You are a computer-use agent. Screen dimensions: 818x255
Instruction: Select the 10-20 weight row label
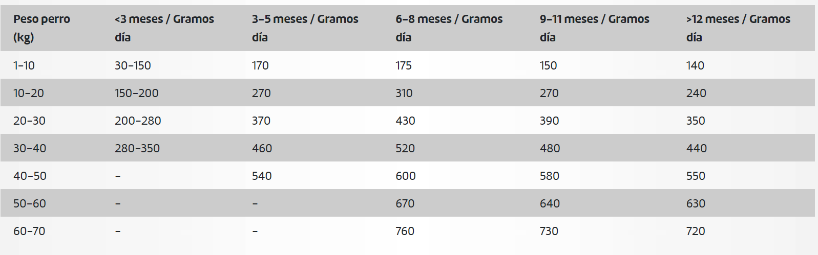click(x=29, y=93)
